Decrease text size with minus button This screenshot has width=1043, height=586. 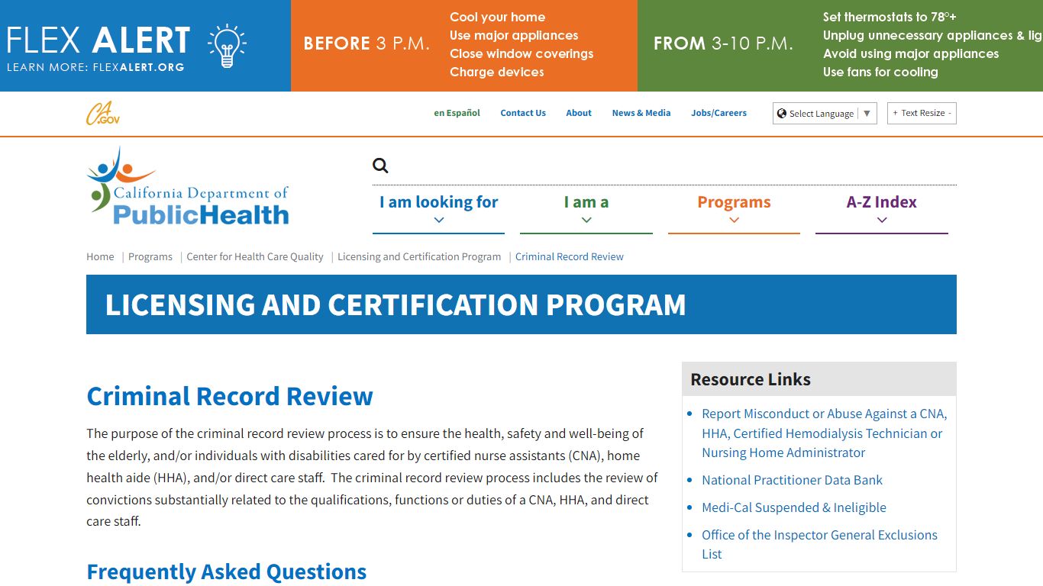[950, 113]
